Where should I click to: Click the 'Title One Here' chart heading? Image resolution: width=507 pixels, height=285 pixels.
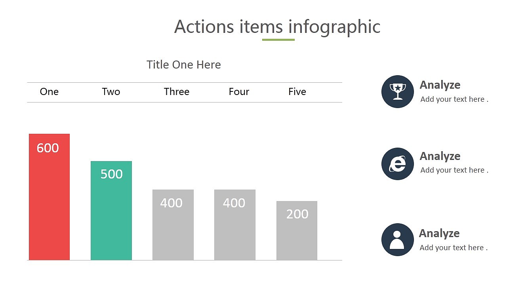(184, 65)
